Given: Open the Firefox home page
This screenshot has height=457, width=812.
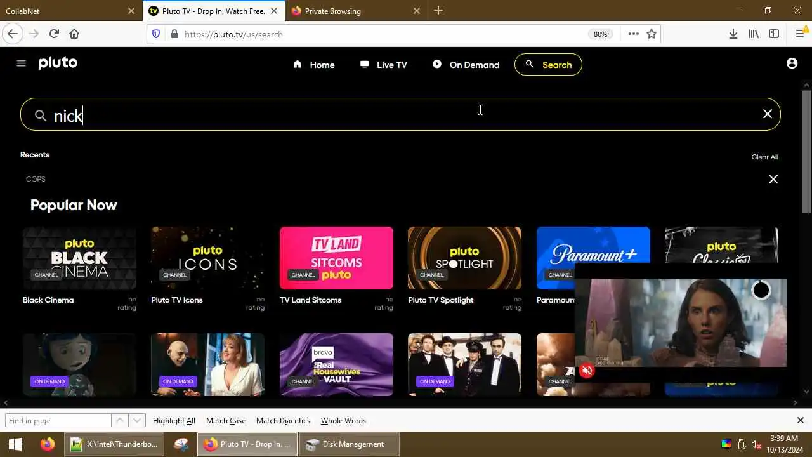Looking at the screenshot, I should click(74, 34).
